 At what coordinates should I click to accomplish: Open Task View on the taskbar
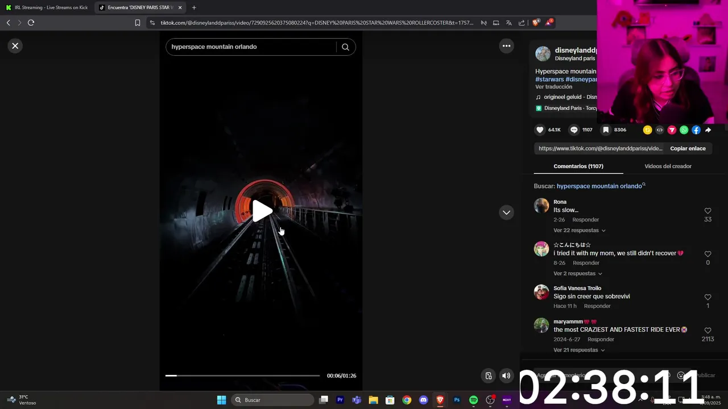324,400
